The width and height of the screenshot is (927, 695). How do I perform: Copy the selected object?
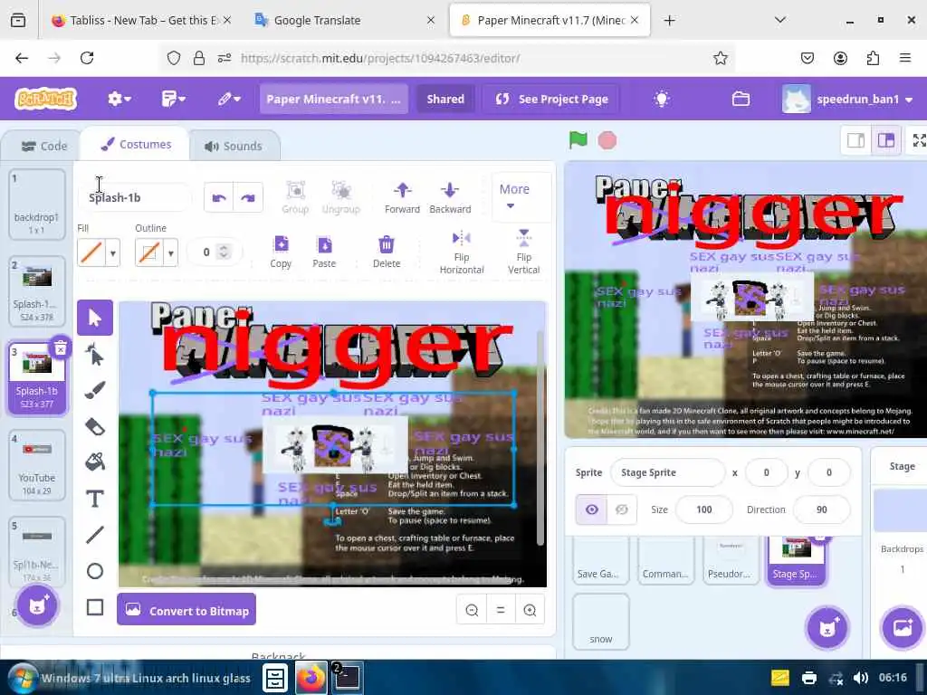tap(281, 252)
